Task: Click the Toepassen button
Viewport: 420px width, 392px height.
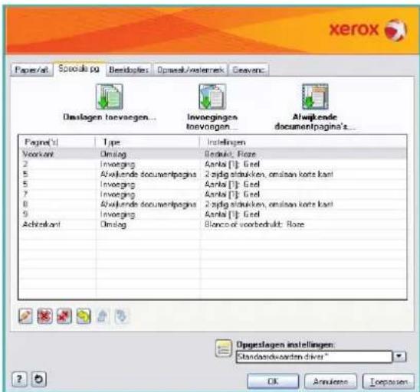Action: 388,381
